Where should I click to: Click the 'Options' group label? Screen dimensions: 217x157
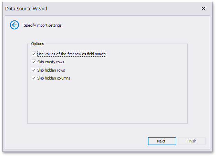38,44
